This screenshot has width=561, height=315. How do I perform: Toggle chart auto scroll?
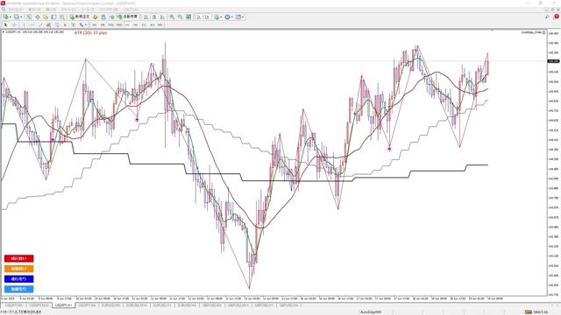[198, 17]
